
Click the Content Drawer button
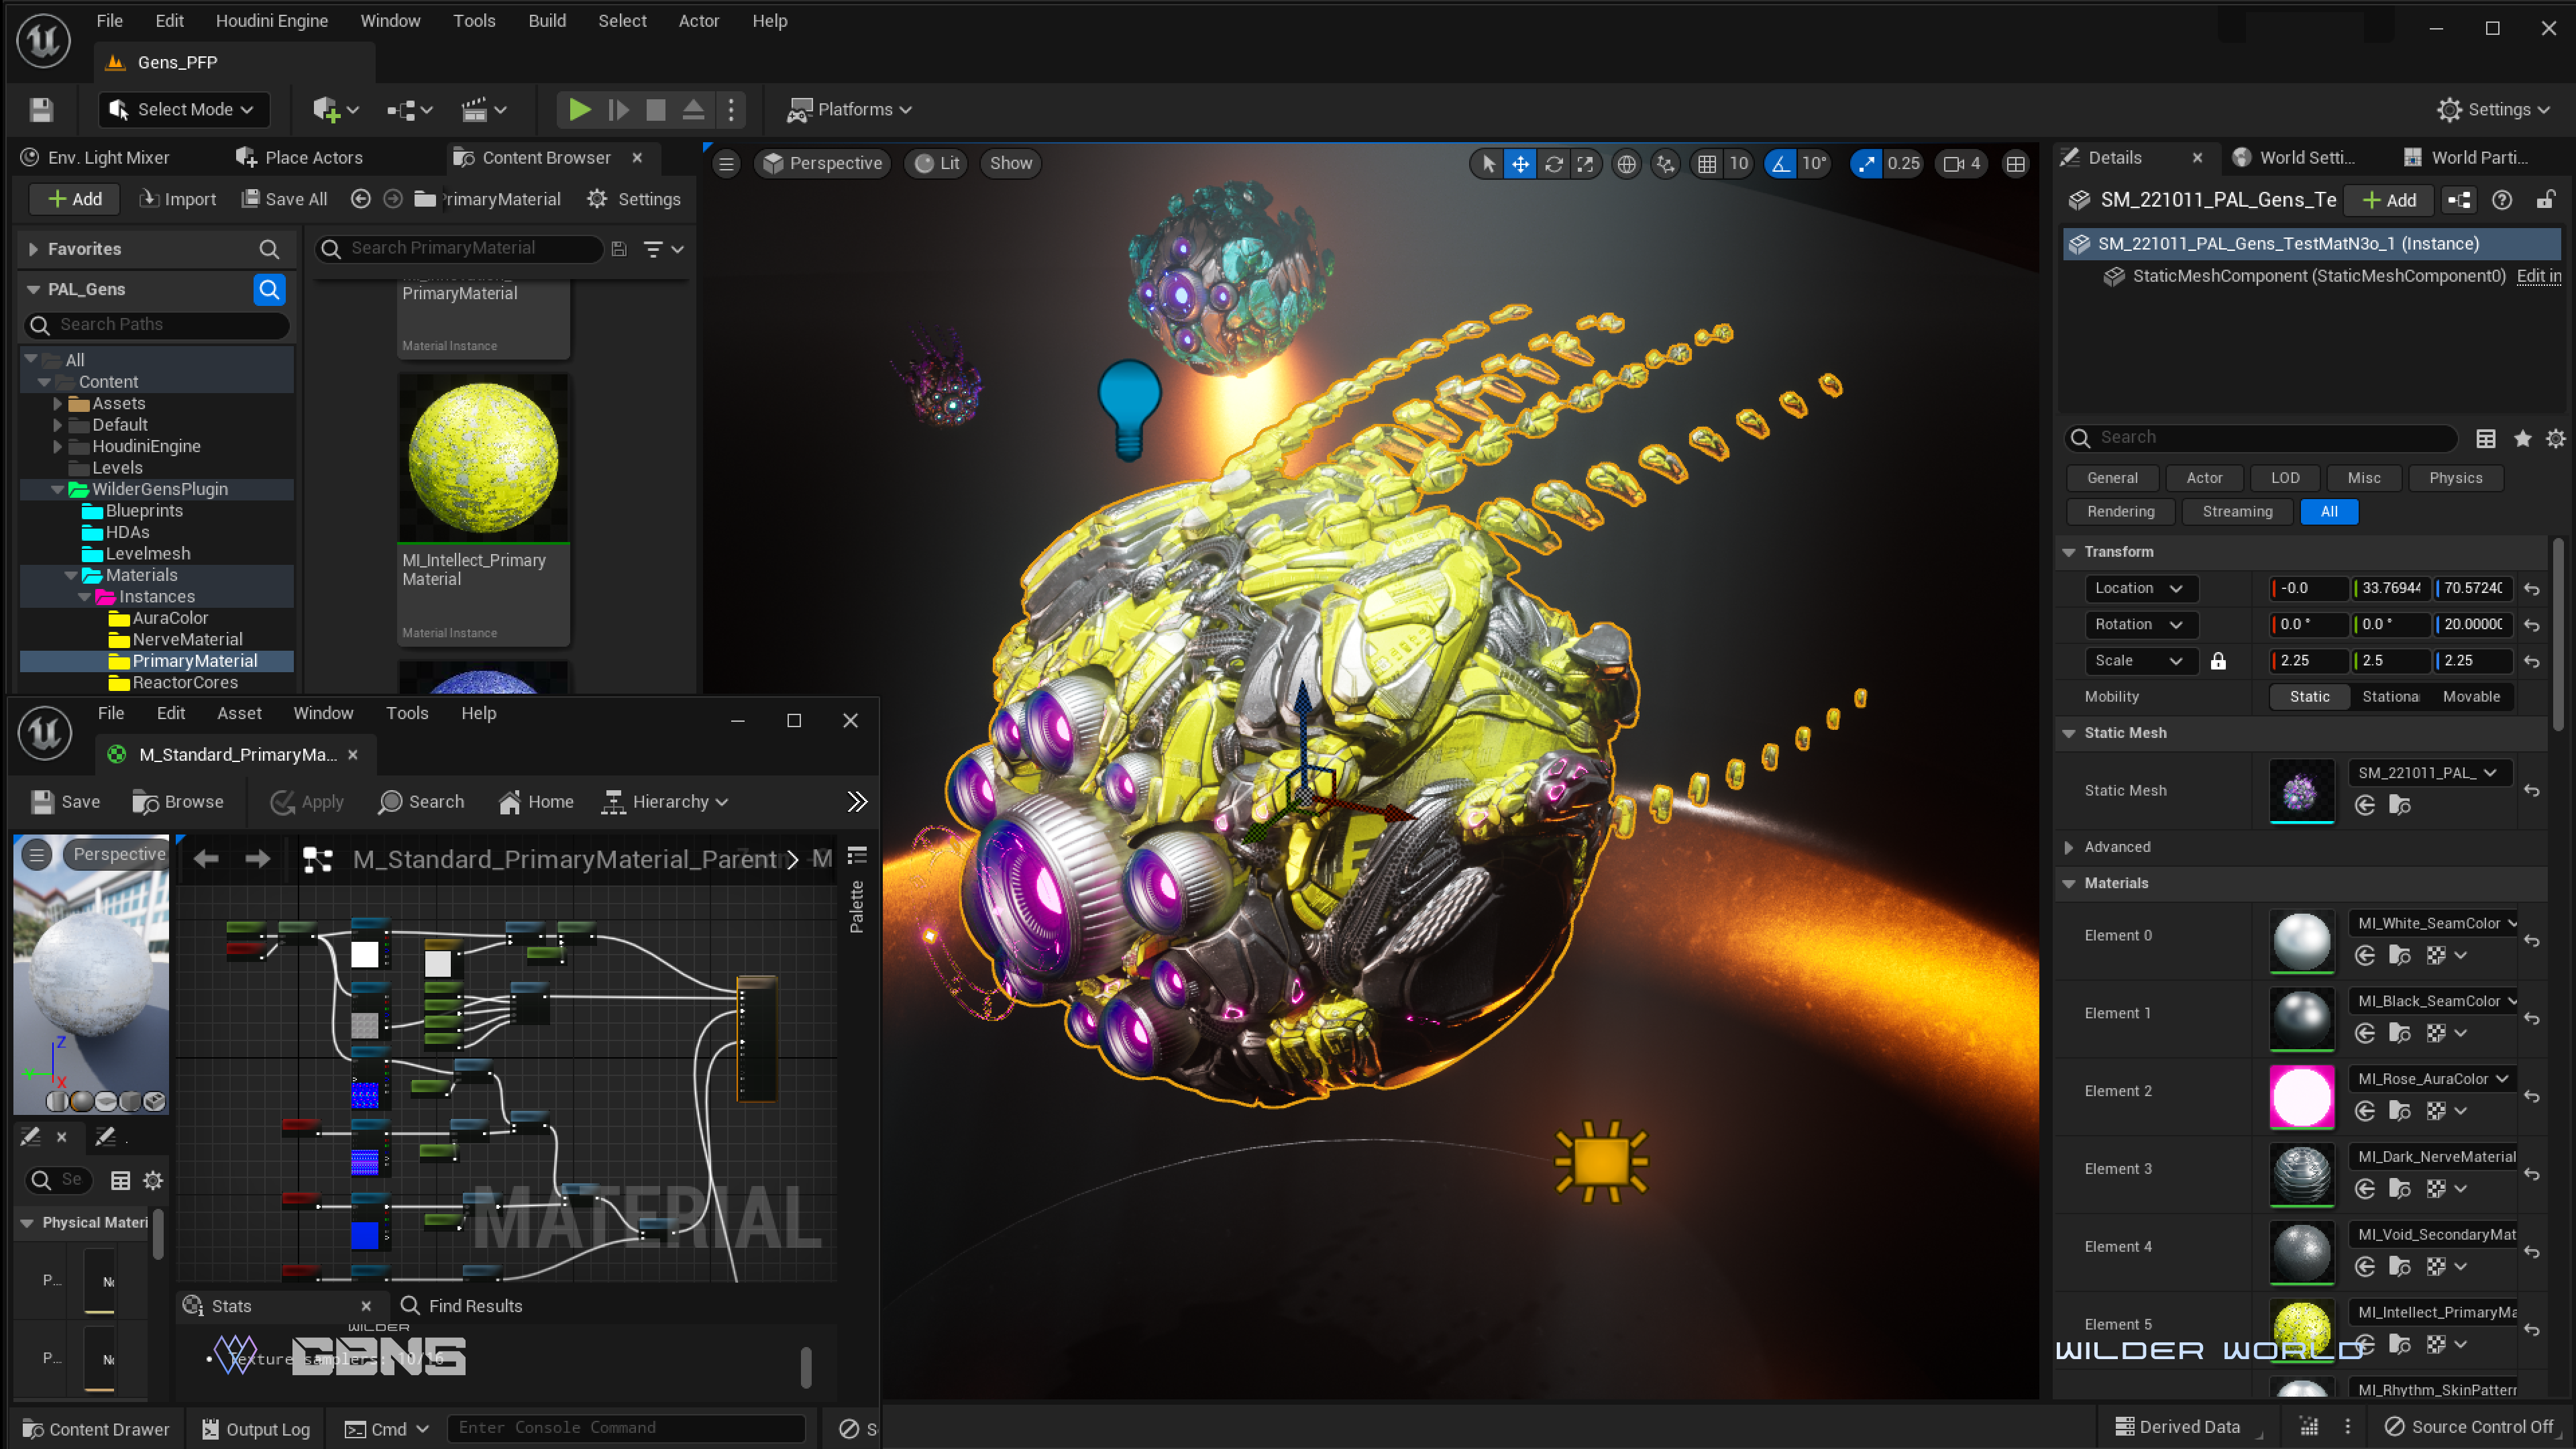(x=96, y=1429)
